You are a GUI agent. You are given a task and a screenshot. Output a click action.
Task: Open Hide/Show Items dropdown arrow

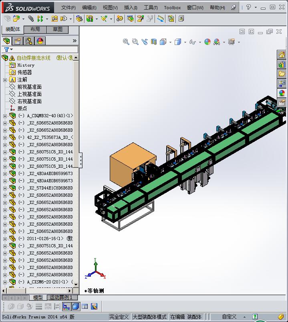point(200,42)
